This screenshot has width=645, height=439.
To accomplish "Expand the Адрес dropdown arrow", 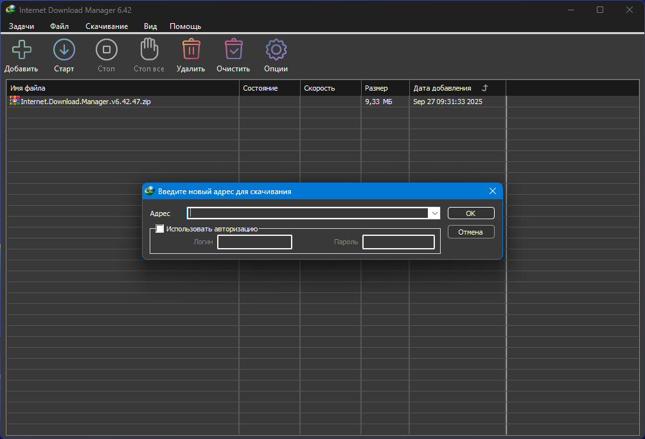I will 434,213.
